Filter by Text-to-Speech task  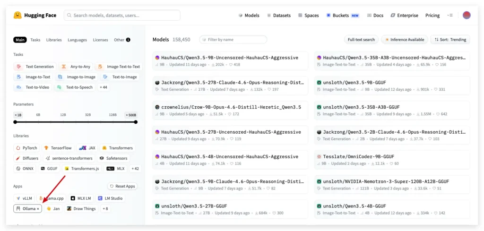pos(75,87)
